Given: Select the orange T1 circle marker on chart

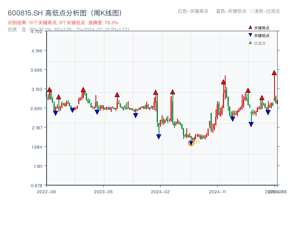Looking at the screenshot, I should click(x=191, y=143).
